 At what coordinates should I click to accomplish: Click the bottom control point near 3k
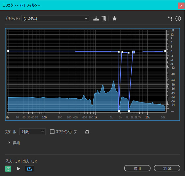click(119, 111)
